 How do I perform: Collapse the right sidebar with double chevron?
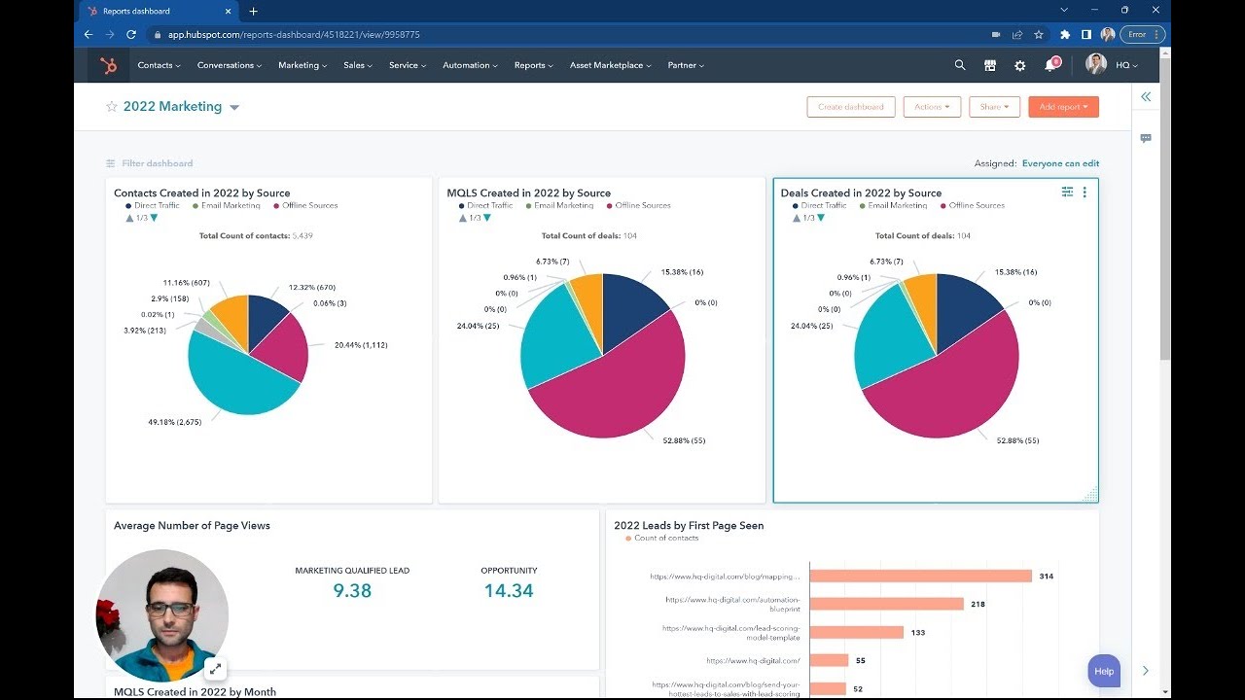tap(1146, 96)
